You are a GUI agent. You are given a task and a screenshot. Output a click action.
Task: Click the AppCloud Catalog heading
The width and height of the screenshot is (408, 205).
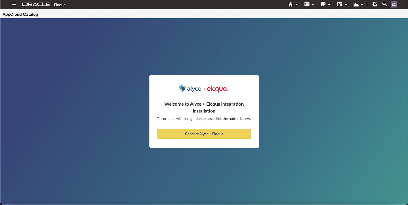tap(20, 14)
